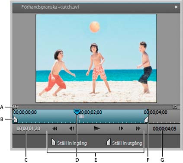Step forward one frame

point(121,128)
